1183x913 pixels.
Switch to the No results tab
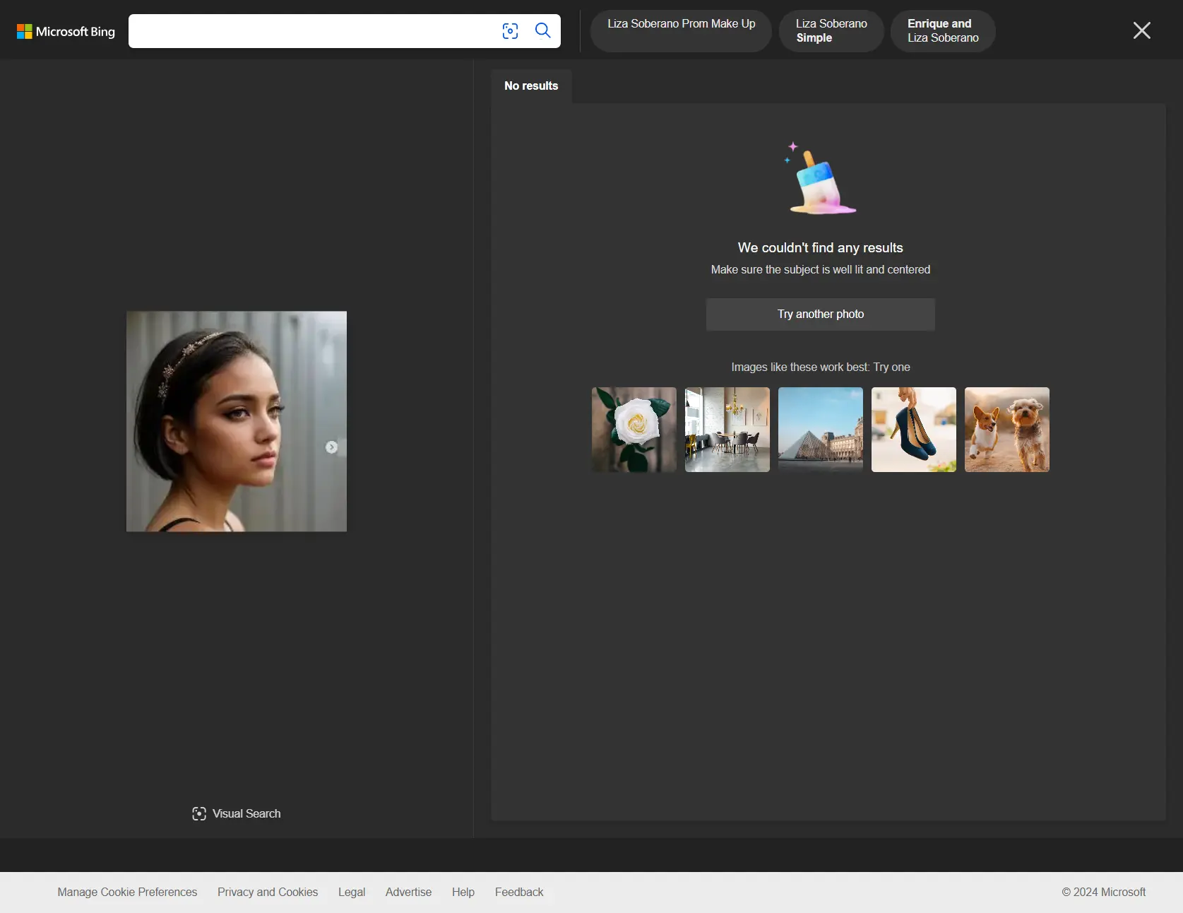pyautogui.click(x=531, y=86)
